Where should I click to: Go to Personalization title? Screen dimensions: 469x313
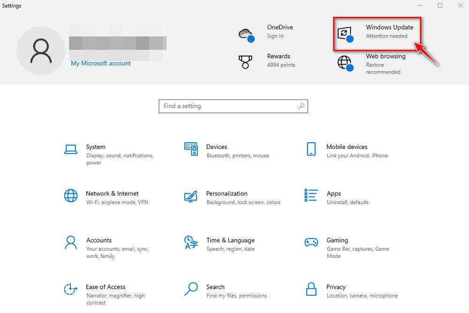[227, 193]
